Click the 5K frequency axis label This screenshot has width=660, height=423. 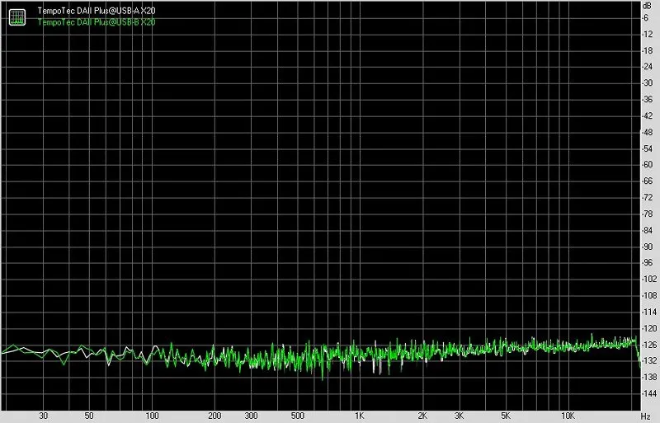(x=506, y=416)
